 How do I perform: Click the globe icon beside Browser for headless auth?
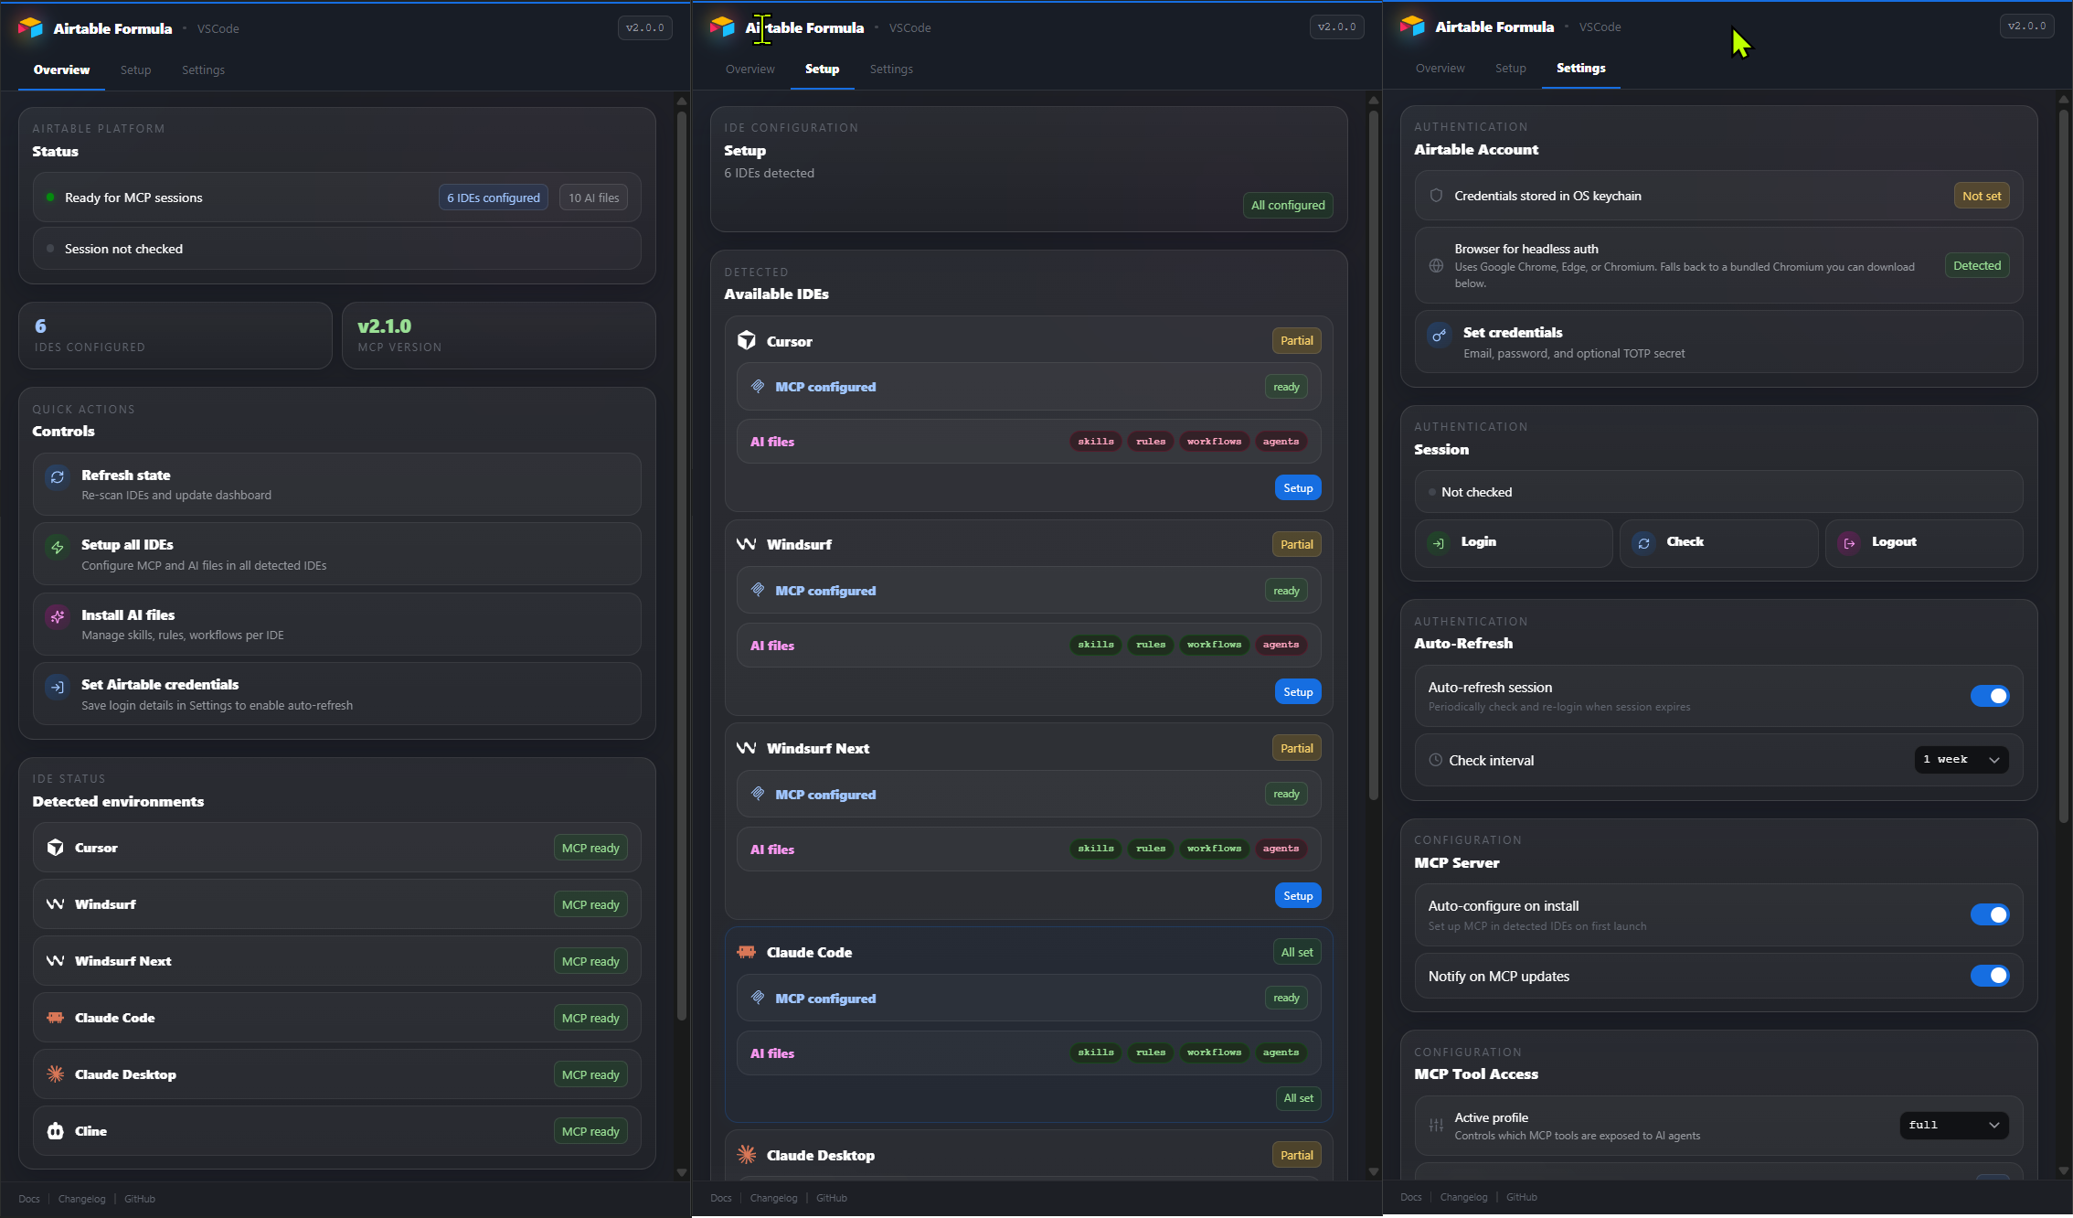coord(1436,265)
